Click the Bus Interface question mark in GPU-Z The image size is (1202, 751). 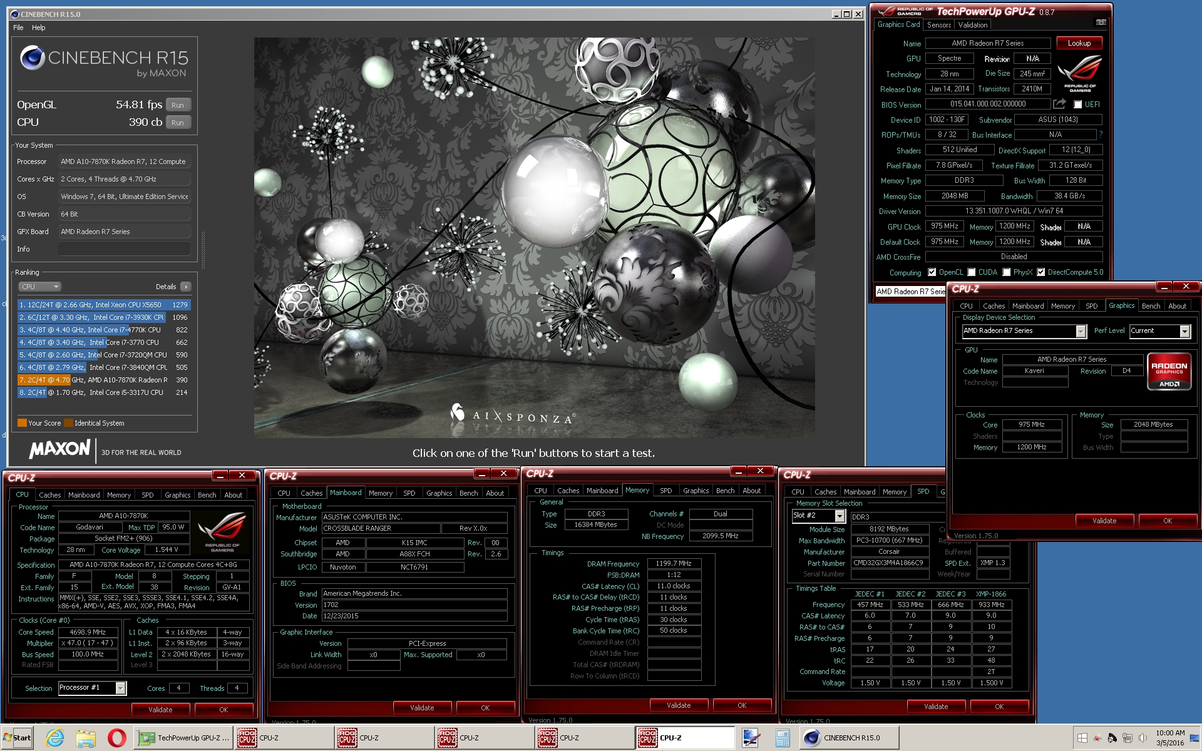[1100, 135]
